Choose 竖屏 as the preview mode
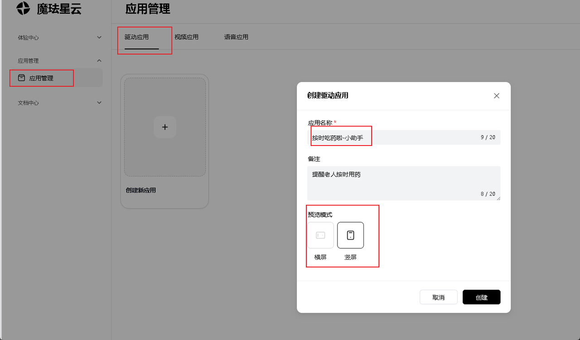This screenshot has height=340, width=580. coord(350,235)
